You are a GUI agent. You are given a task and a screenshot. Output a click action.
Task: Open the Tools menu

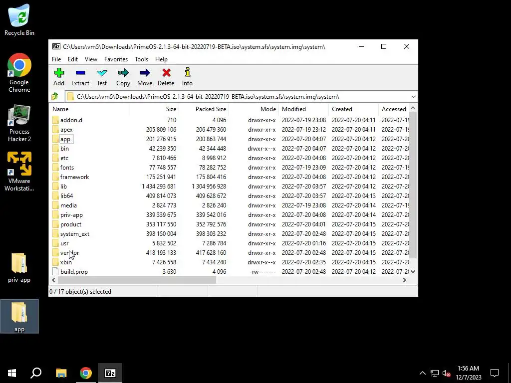click(x=141, y=59)
